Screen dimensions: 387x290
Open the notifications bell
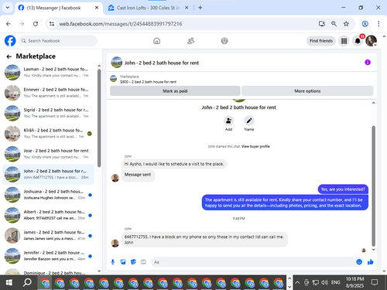pyautogui.click(x=358, y=41)
